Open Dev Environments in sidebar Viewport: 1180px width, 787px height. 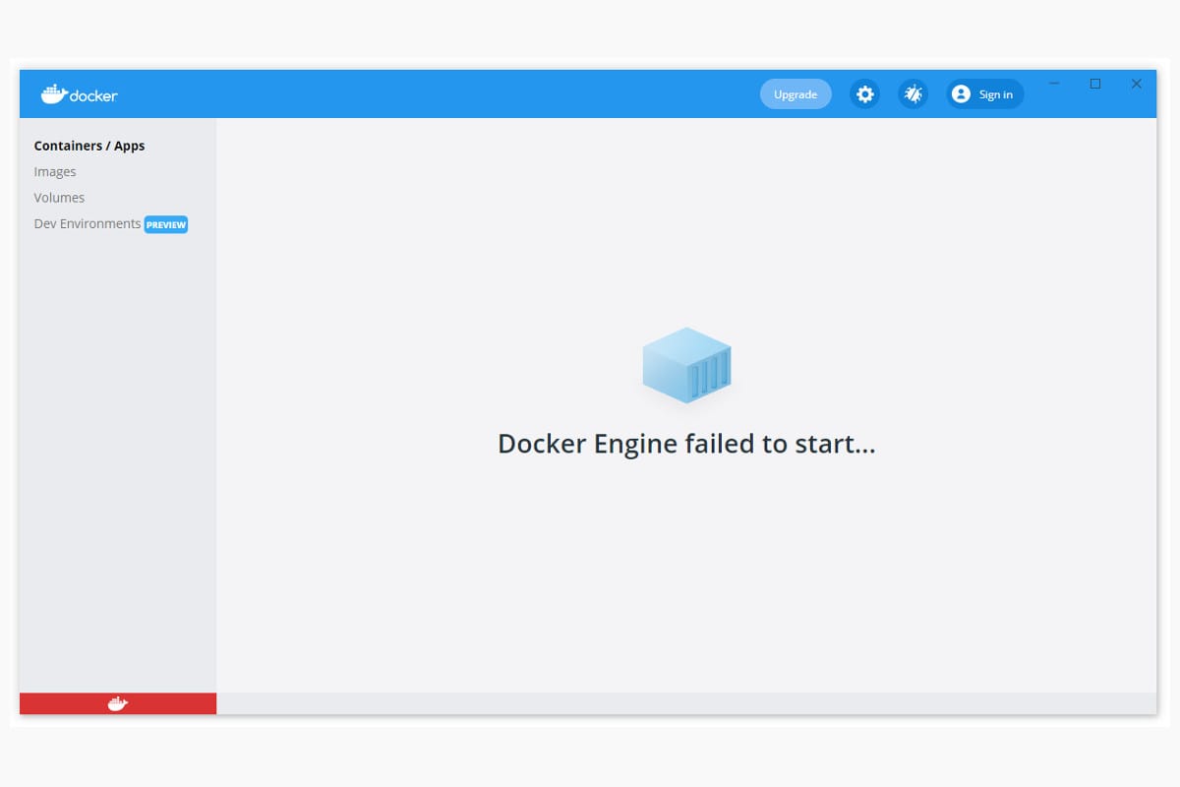tap(88, 223)
